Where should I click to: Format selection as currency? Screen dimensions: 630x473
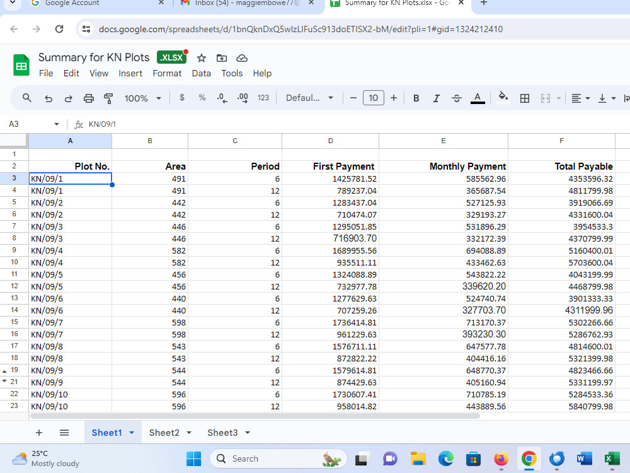[x=182, y=97]
